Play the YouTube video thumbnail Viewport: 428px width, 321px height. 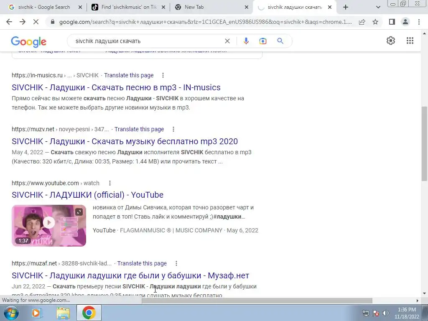[x=49, y=223]
